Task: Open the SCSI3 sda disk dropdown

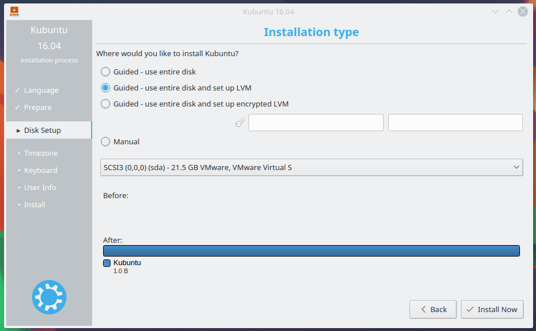Action: (x=312, y=167)
